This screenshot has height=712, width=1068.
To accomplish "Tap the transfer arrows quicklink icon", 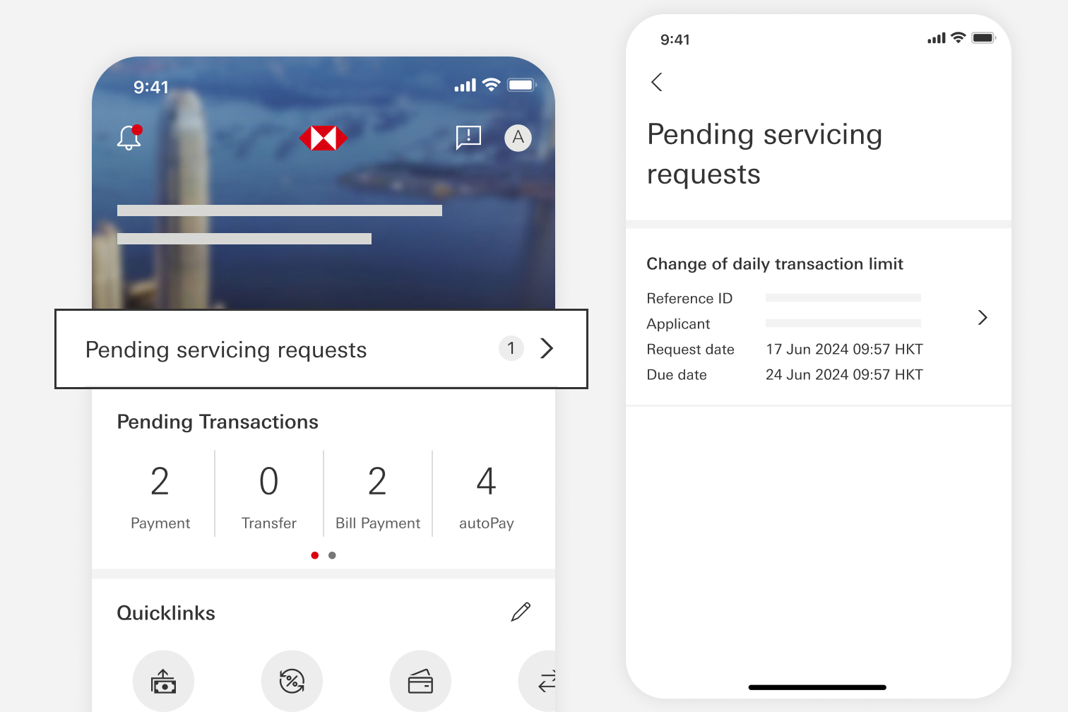I will 544,681.
